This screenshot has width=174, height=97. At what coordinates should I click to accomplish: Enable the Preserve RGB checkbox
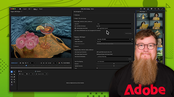point(75,30)
